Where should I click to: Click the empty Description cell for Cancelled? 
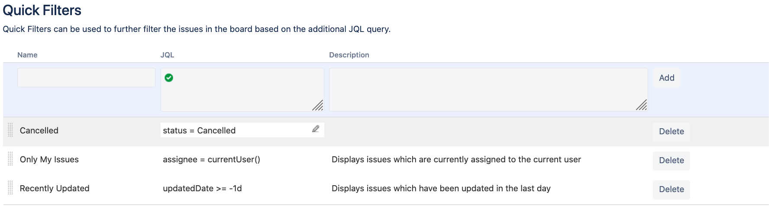coord(488,130)
